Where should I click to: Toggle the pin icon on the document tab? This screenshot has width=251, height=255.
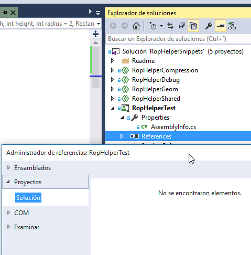point(5,13)
